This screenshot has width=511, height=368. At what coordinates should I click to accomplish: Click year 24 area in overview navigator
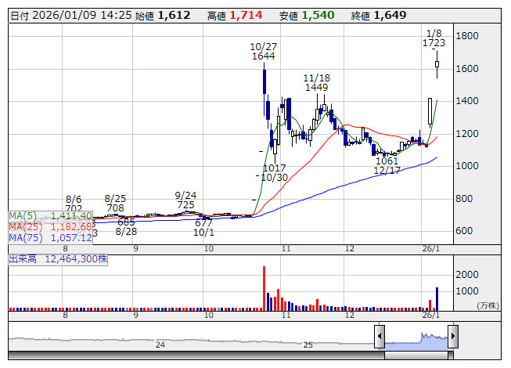160,345
